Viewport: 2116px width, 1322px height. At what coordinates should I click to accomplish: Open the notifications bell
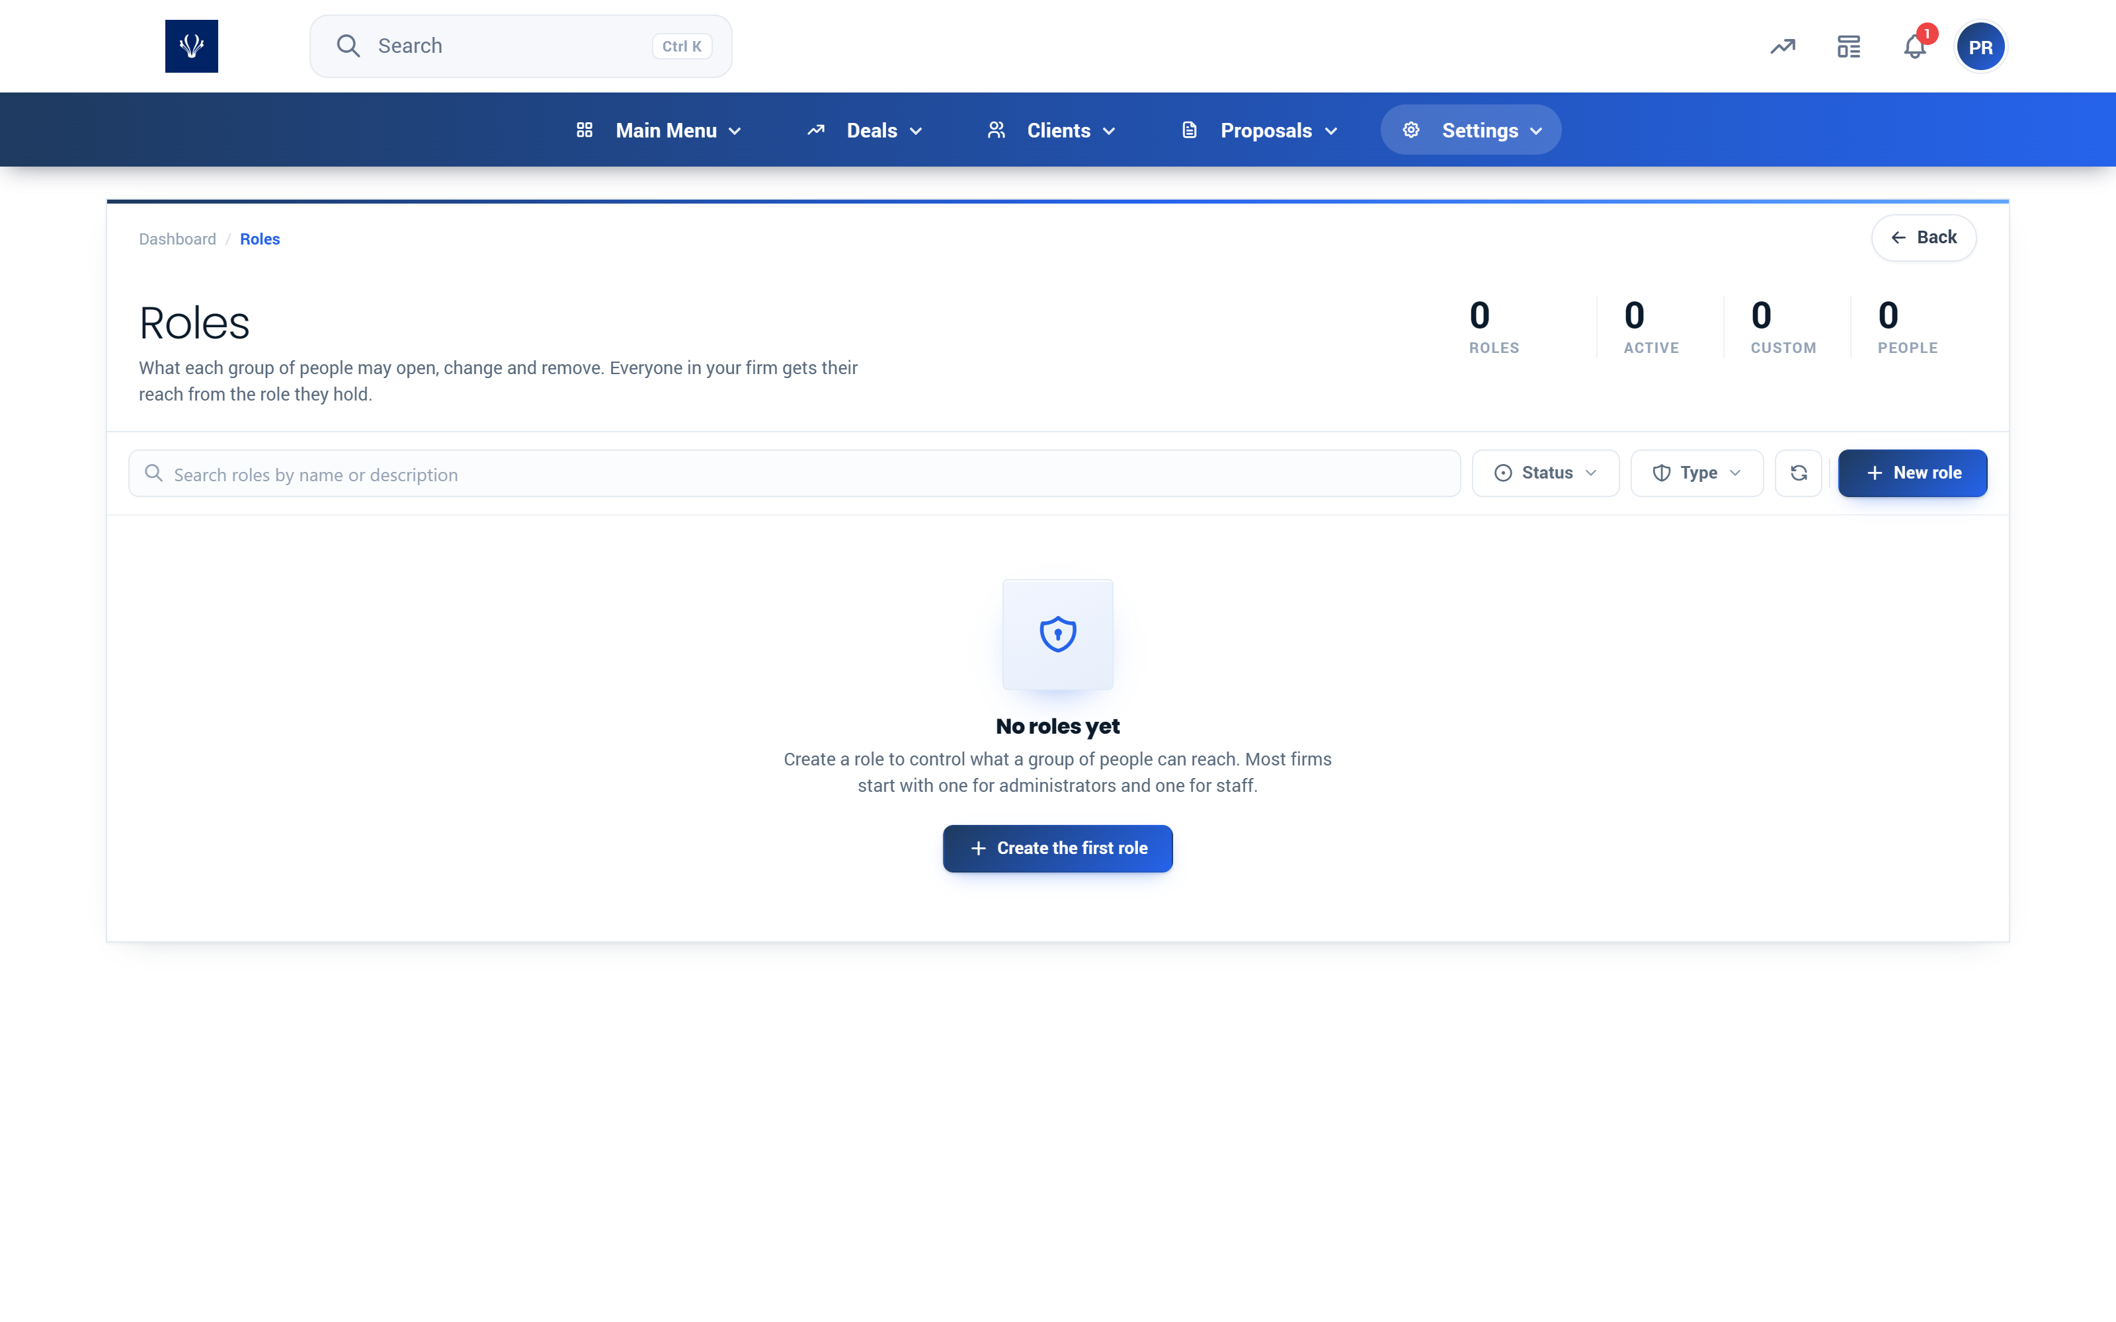1915,46
